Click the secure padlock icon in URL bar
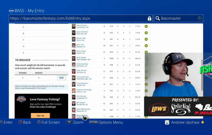212x135 pixels. pos(149,18)
